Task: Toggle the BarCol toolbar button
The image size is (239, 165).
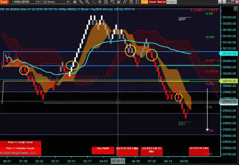Action: (x=161, y=2)
